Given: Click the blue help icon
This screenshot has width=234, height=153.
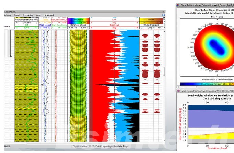Looking at the screenshot, I should (163, 15).
